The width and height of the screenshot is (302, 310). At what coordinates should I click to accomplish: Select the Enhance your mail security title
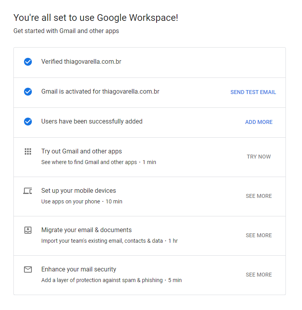79,269
